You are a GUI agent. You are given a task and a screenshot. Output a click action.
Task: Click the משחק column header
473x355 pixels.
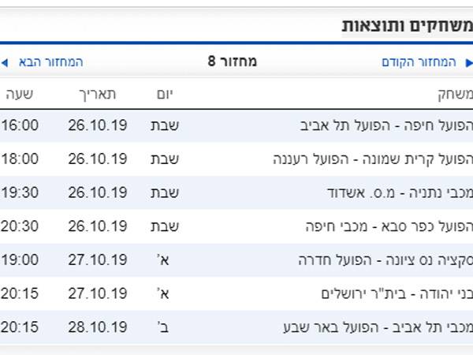pos(454,94)
